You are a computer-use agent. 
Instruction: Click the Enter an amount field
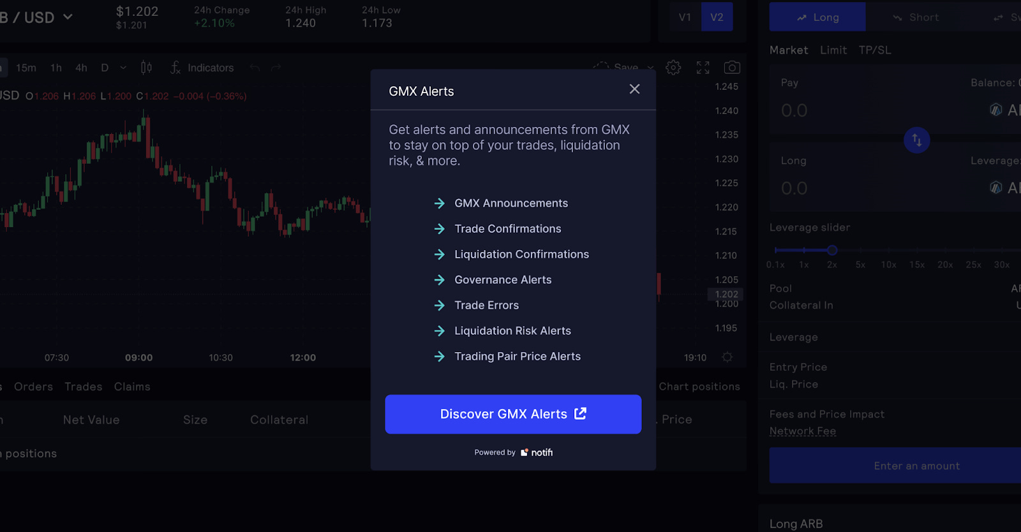[x=916, y=465]
